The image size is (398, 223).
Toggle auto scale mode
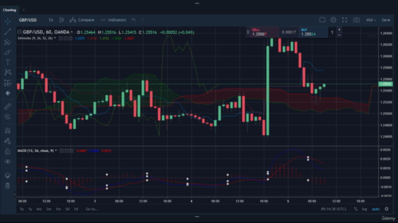376,209
